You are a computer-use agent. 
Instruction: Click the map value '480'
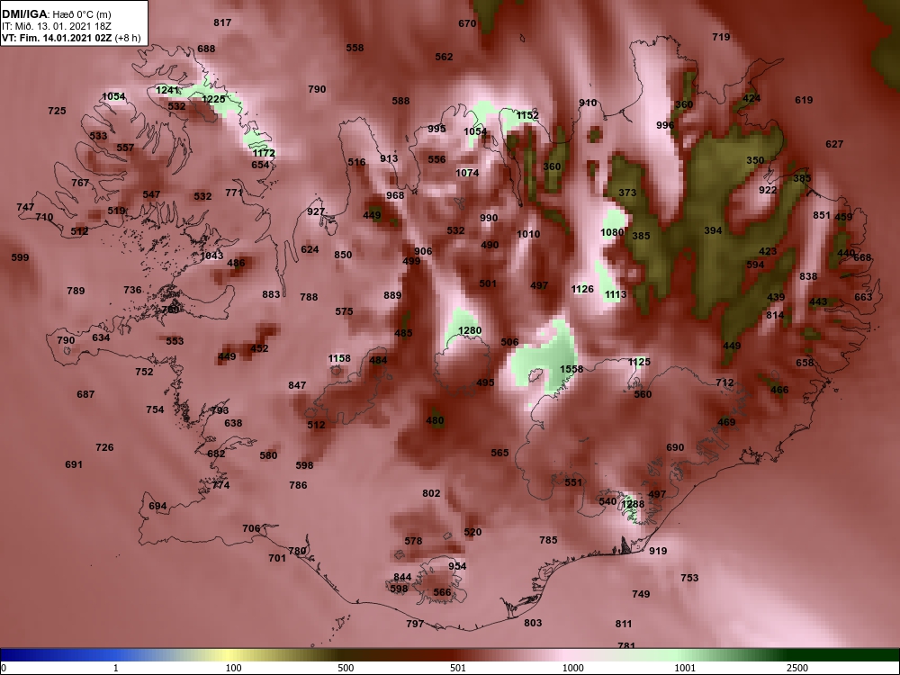pos(435,420)
